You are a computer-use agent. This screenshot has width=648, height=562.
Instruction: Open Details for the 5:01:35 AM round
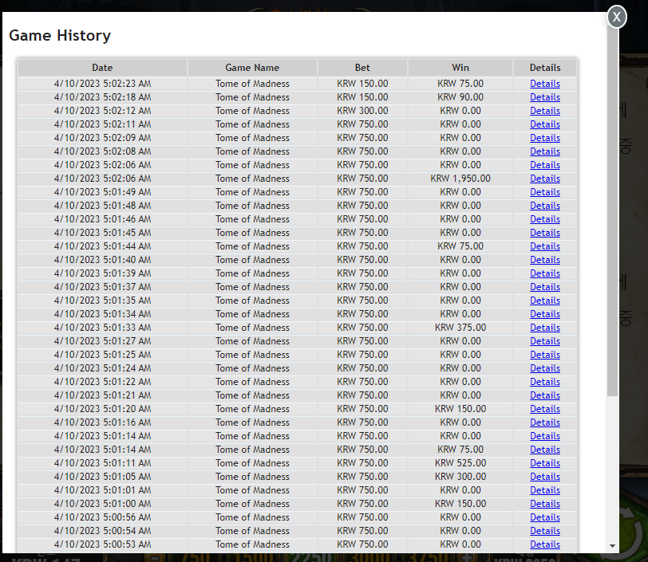coord(545,301)
